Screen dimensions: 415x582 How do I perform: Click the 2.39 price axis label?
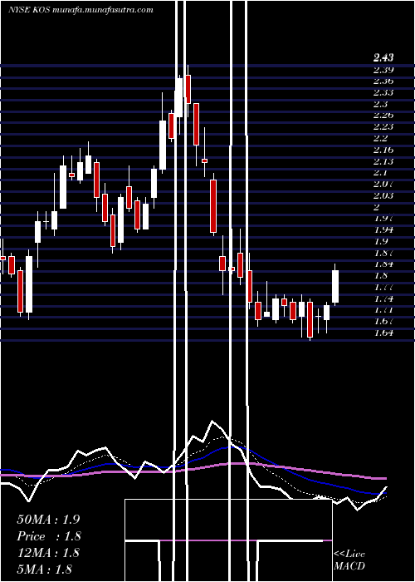[x=383, y=70]
